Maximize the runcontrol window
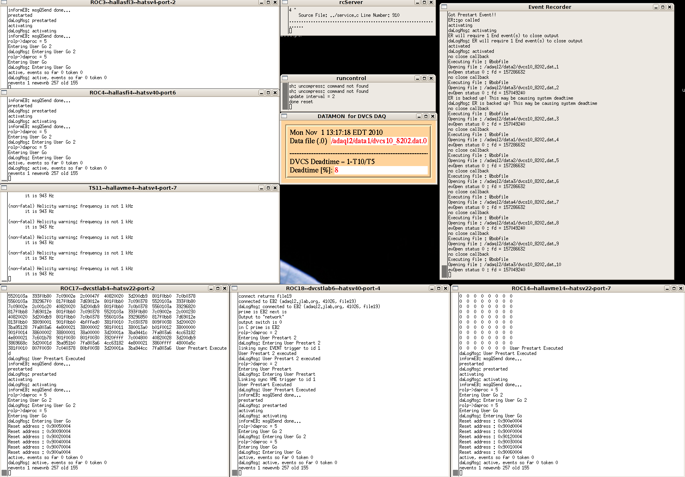This screenshot has height=477, width=685. [x=424, y=78]
